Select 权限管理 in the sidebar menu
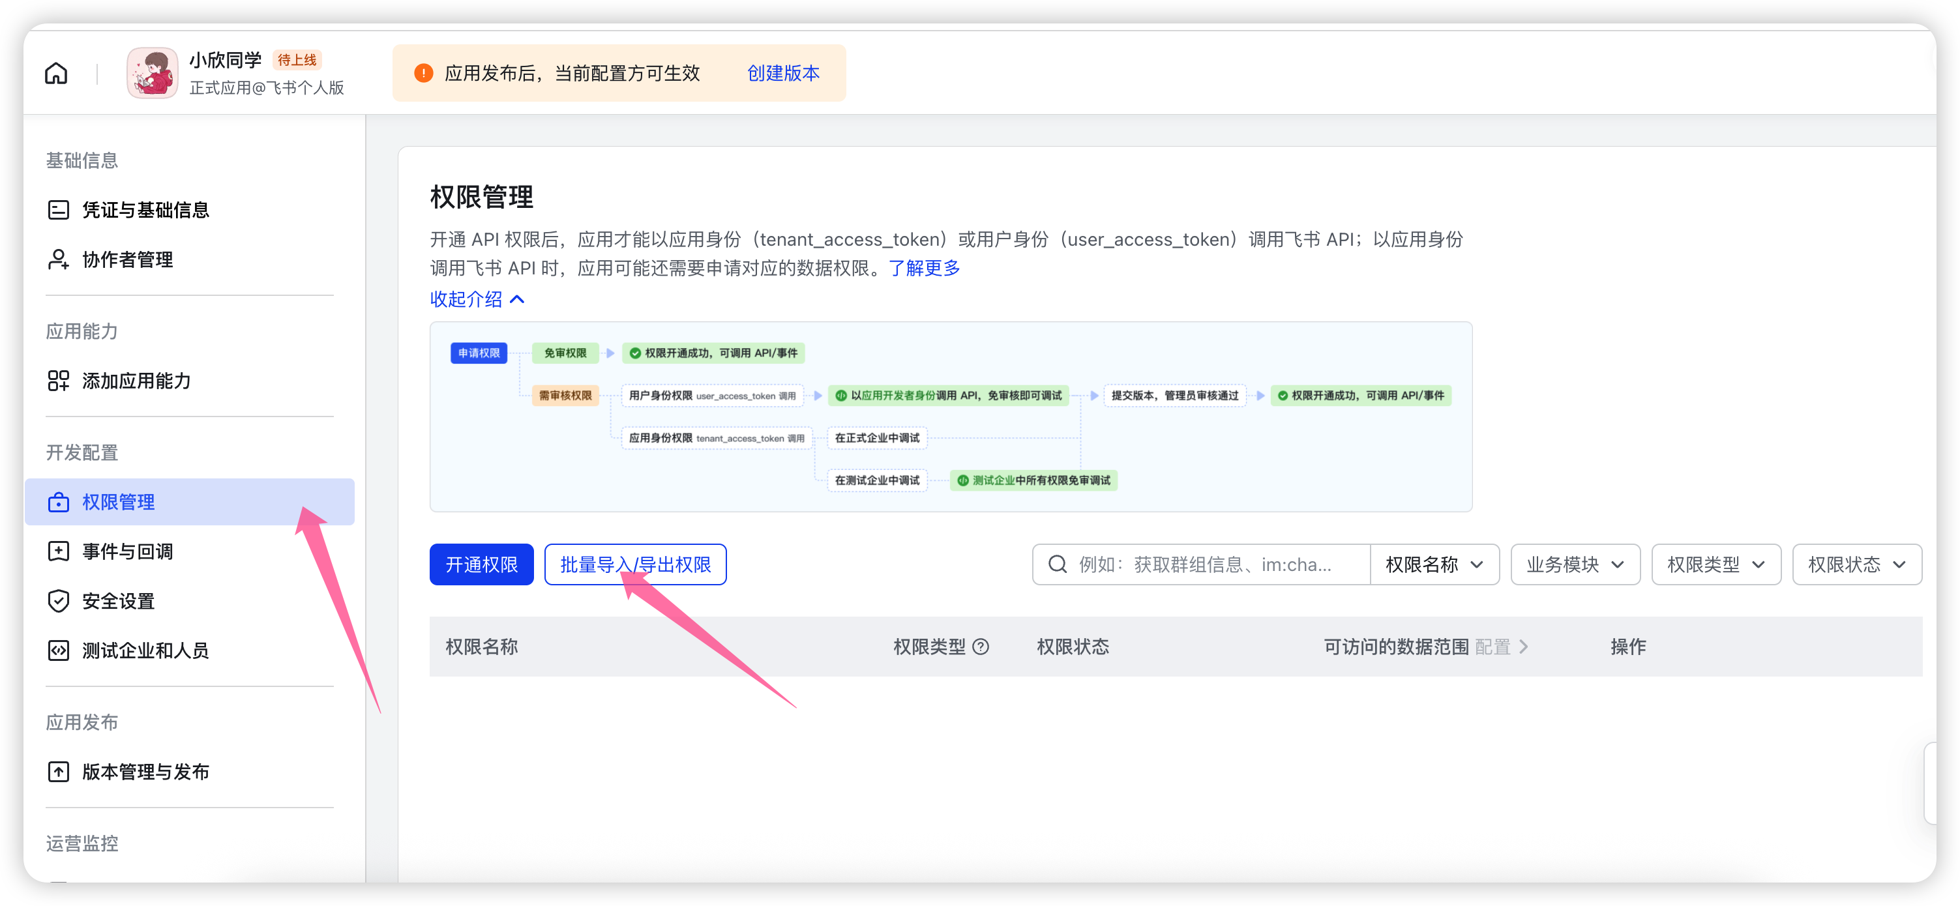 [118, 502]
